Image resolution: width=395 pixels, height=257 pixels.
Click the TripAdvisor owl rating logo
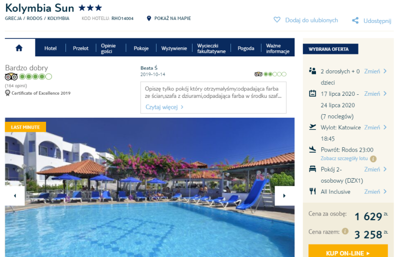[11, 77]
